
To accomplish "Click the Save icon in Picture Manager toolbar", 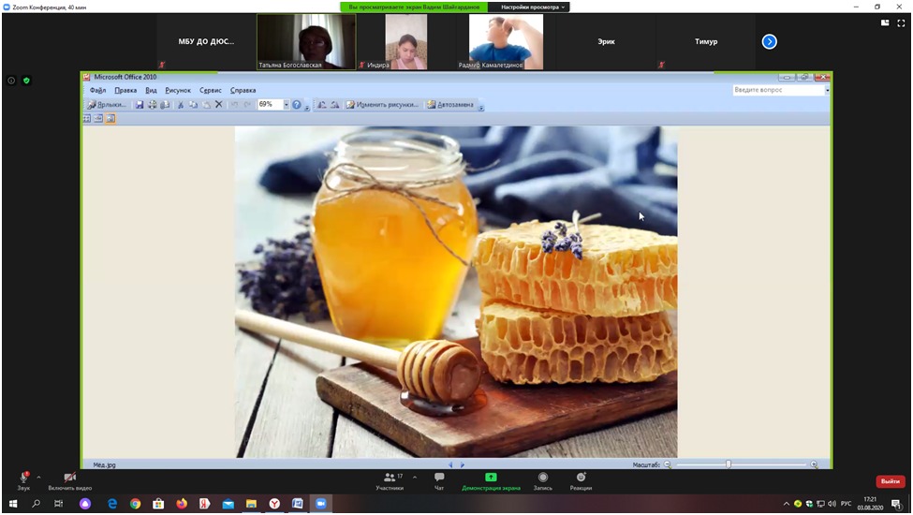I will coord(140,105).
